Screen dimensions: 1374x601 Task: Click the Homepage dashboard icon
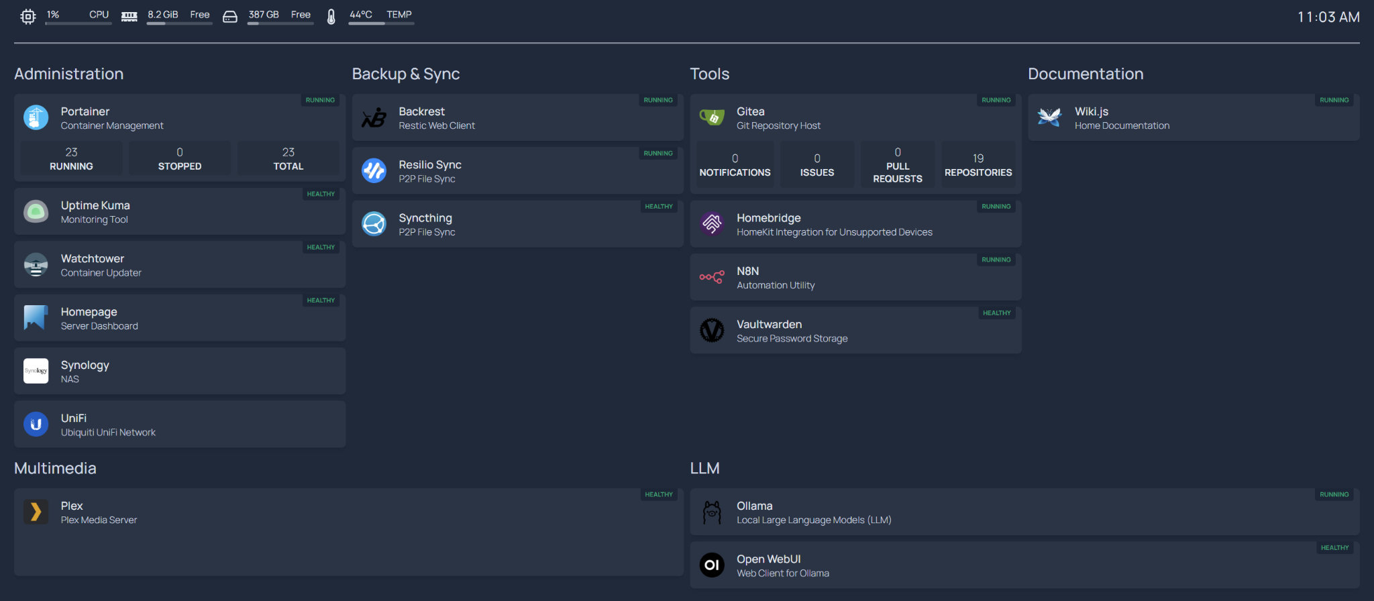[x=36, y=318]
